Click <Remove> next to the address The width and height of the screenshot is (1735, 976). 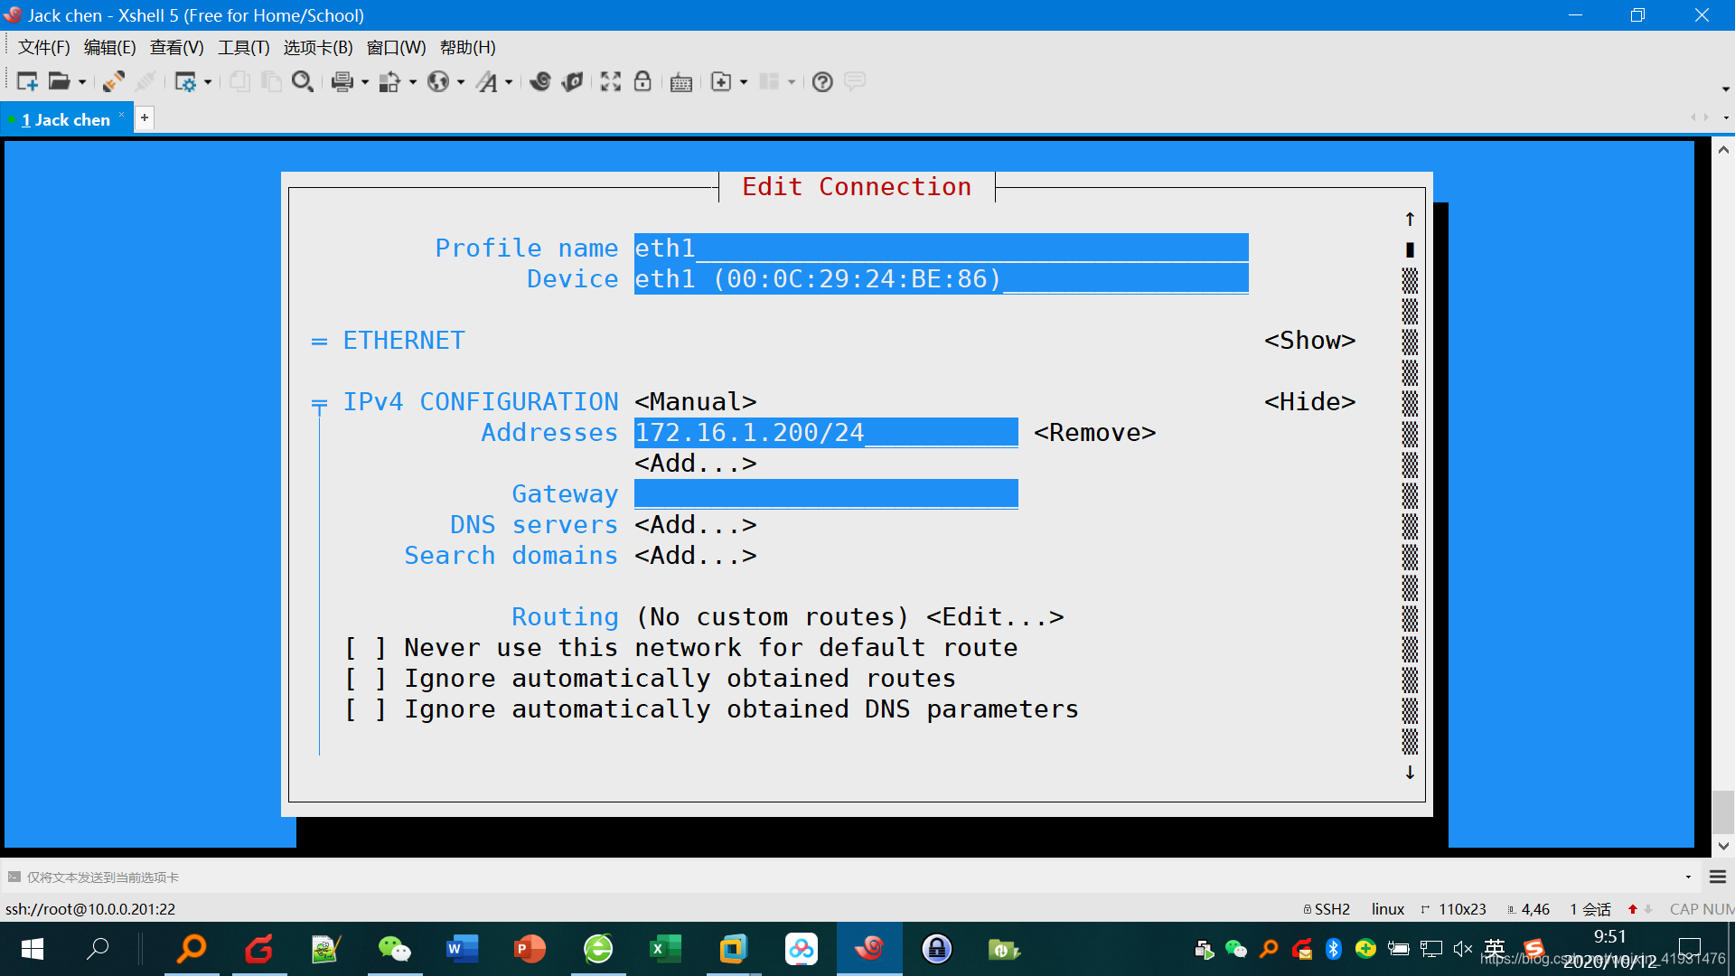(x=1094, y=433)
